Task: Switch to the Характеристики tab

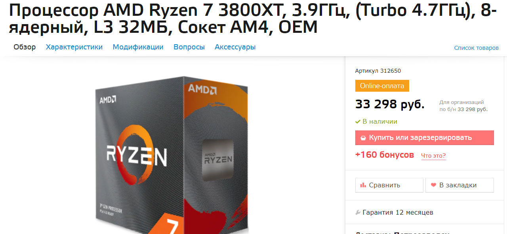Action: 74,47
